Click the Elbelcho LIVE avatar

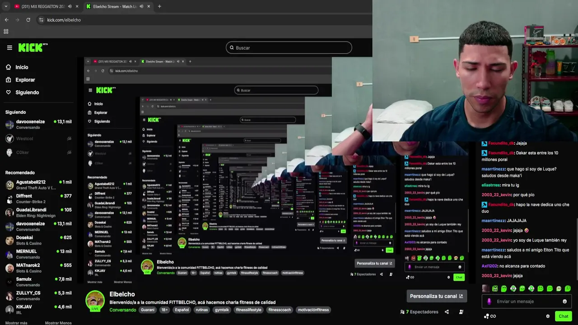95,301
